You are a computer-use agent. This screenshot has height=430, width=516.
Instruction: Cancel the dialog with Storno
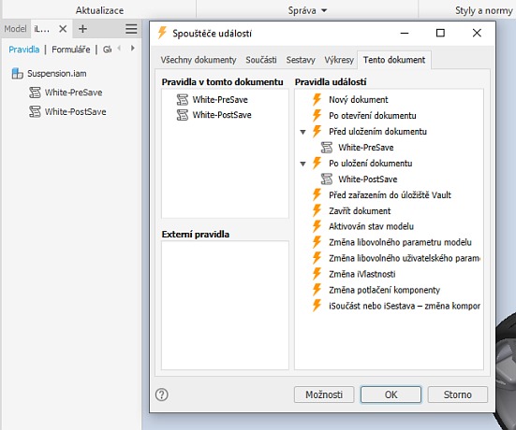pos(457,394)
